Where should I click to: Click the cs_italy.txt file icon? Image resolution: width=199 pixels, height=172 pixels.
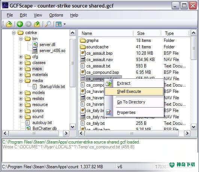pos(82,123)
